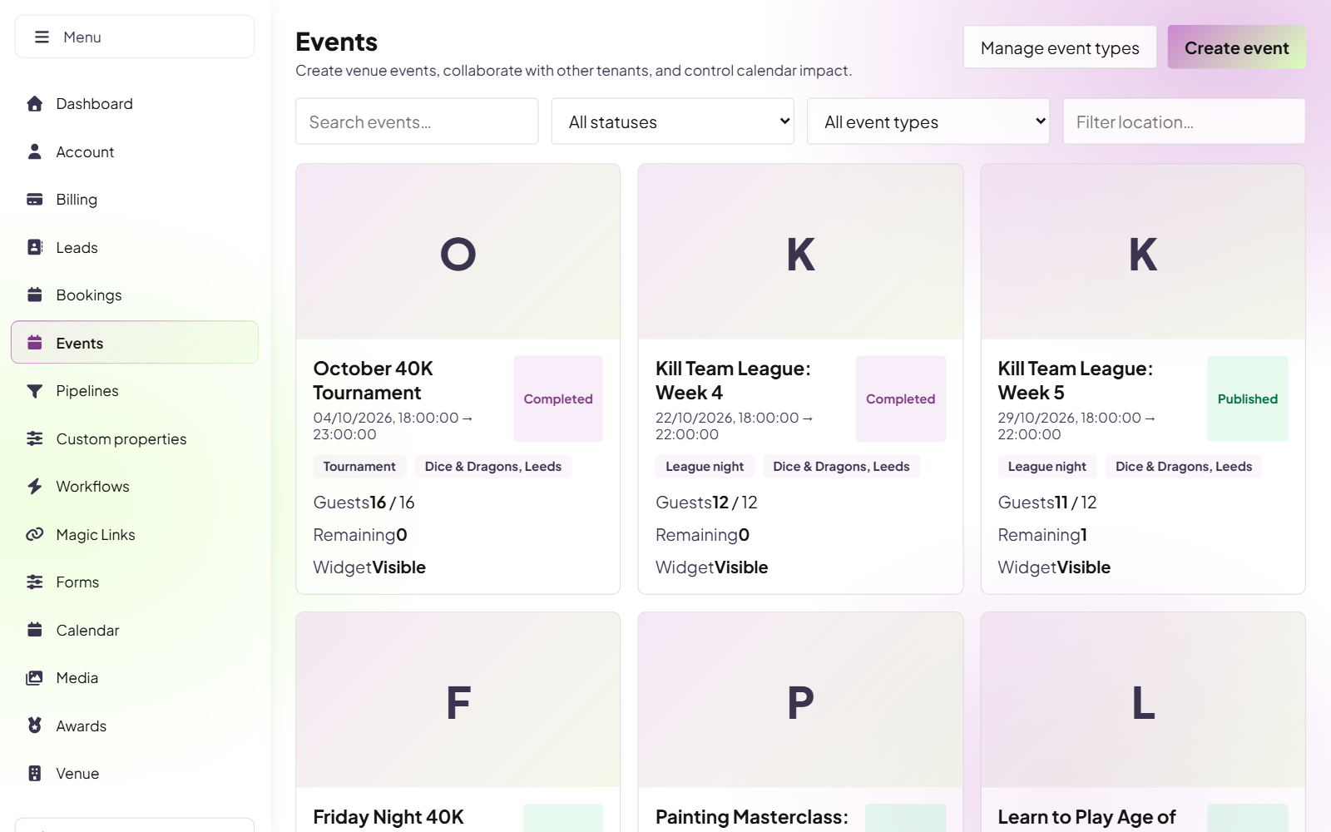Screen dimensions: 1331x832
Task: Click Dice & Dragons, Leeds on October 40K card
Action: pos(493,467)
